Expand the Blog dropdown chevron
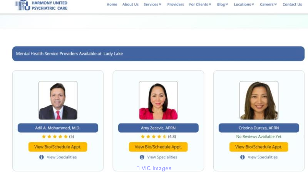This screenshot has height=178, width=308. coord(227,4)
